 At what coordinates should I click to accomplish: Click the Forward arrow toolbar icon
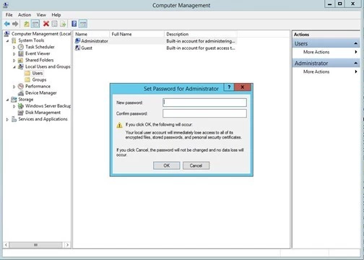pyautogui.click(x=15, y=24)
